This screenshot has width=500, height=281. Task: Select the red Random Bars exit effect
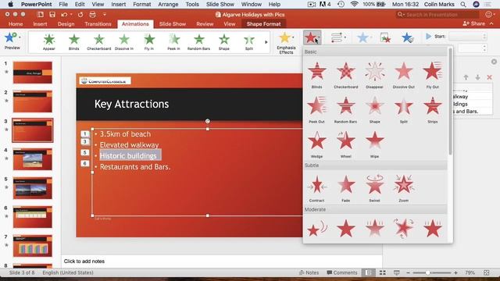coord(345,110)
